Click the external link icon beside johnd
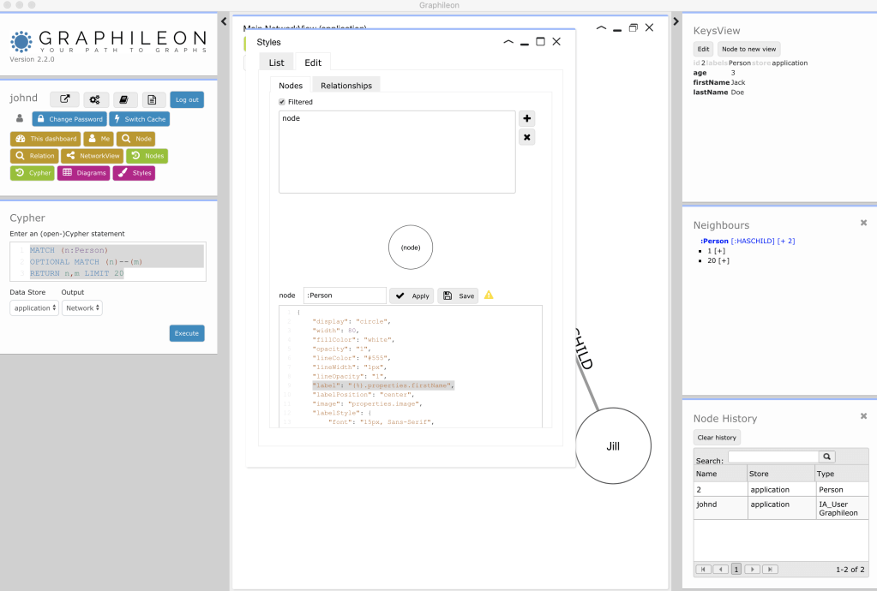Image resolution: width=877 pixels, height=591 pixels. [x=64, y=99]
